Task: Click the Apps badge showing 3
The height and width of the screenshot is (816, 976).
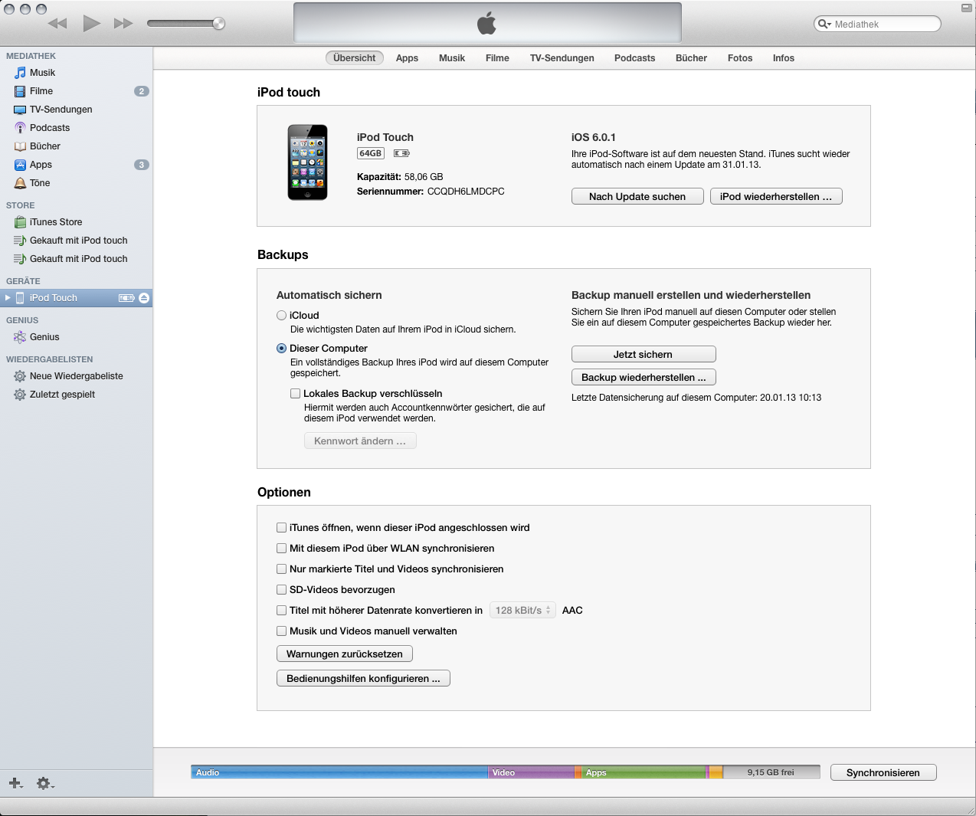Action: (142, 165)
